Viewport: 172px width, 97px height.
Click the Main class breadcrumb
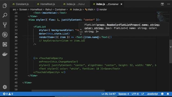[x=89, y=10]
